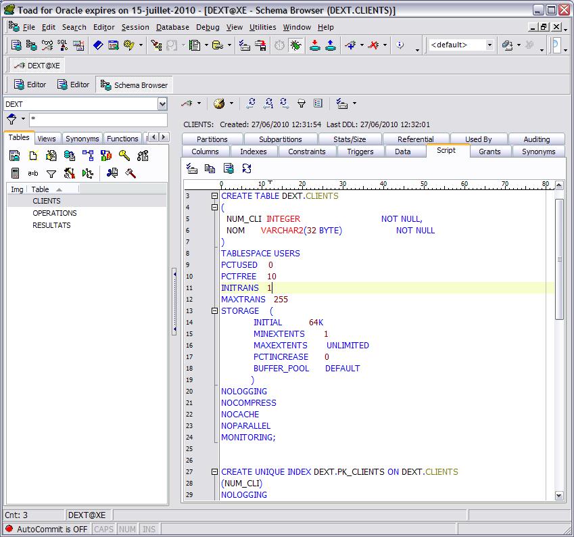Screen dimensions: 574x537
Task: Open a new SQL Editor from main toolbar
Action: coord(16,45)
